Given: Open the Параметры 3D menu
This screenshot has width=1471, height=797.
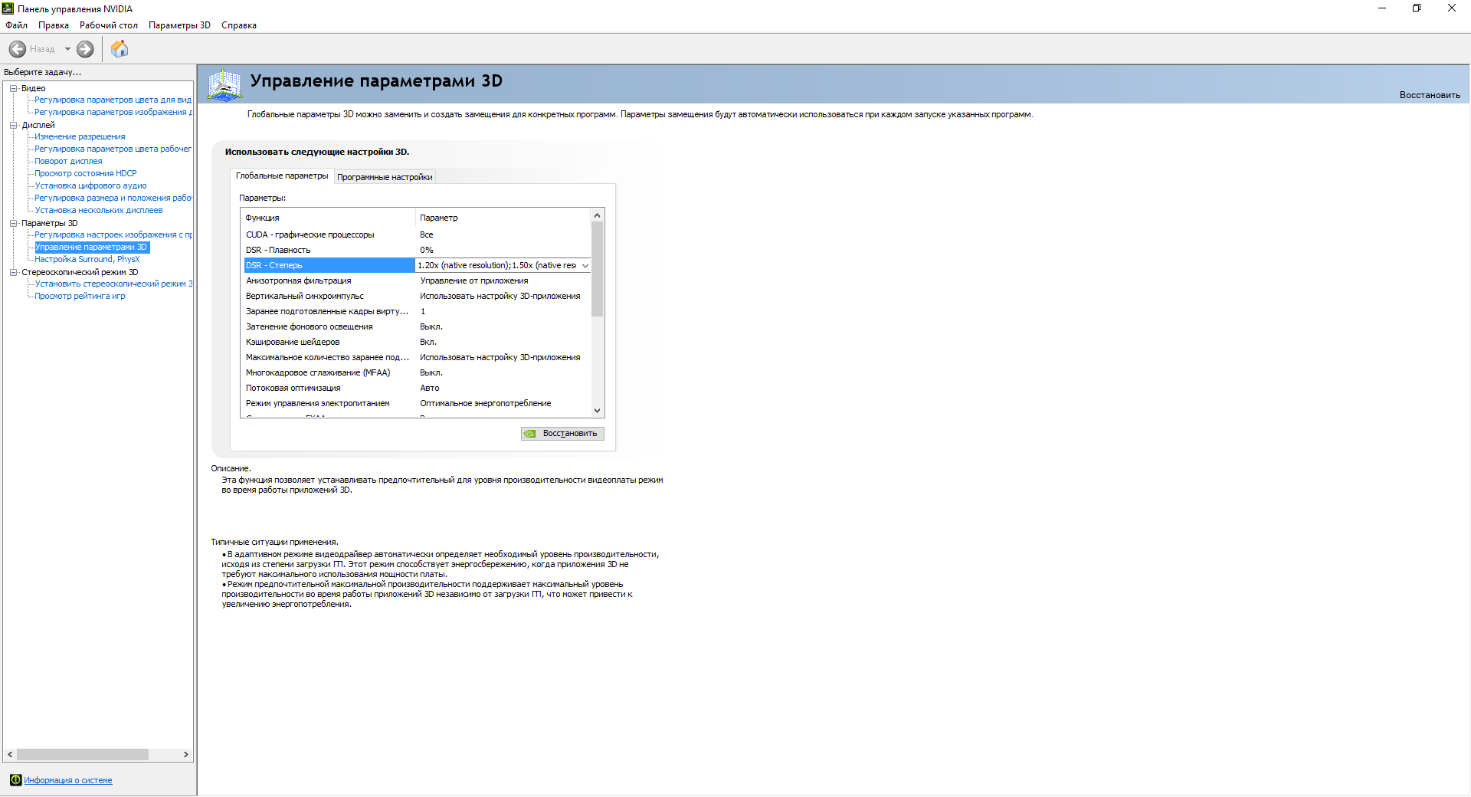Looking at the screenshot, I should tap(179, 25).
